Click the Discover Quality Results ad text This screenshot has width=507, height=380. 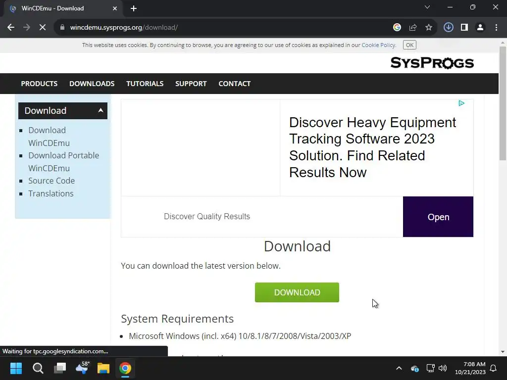[207, 217]
